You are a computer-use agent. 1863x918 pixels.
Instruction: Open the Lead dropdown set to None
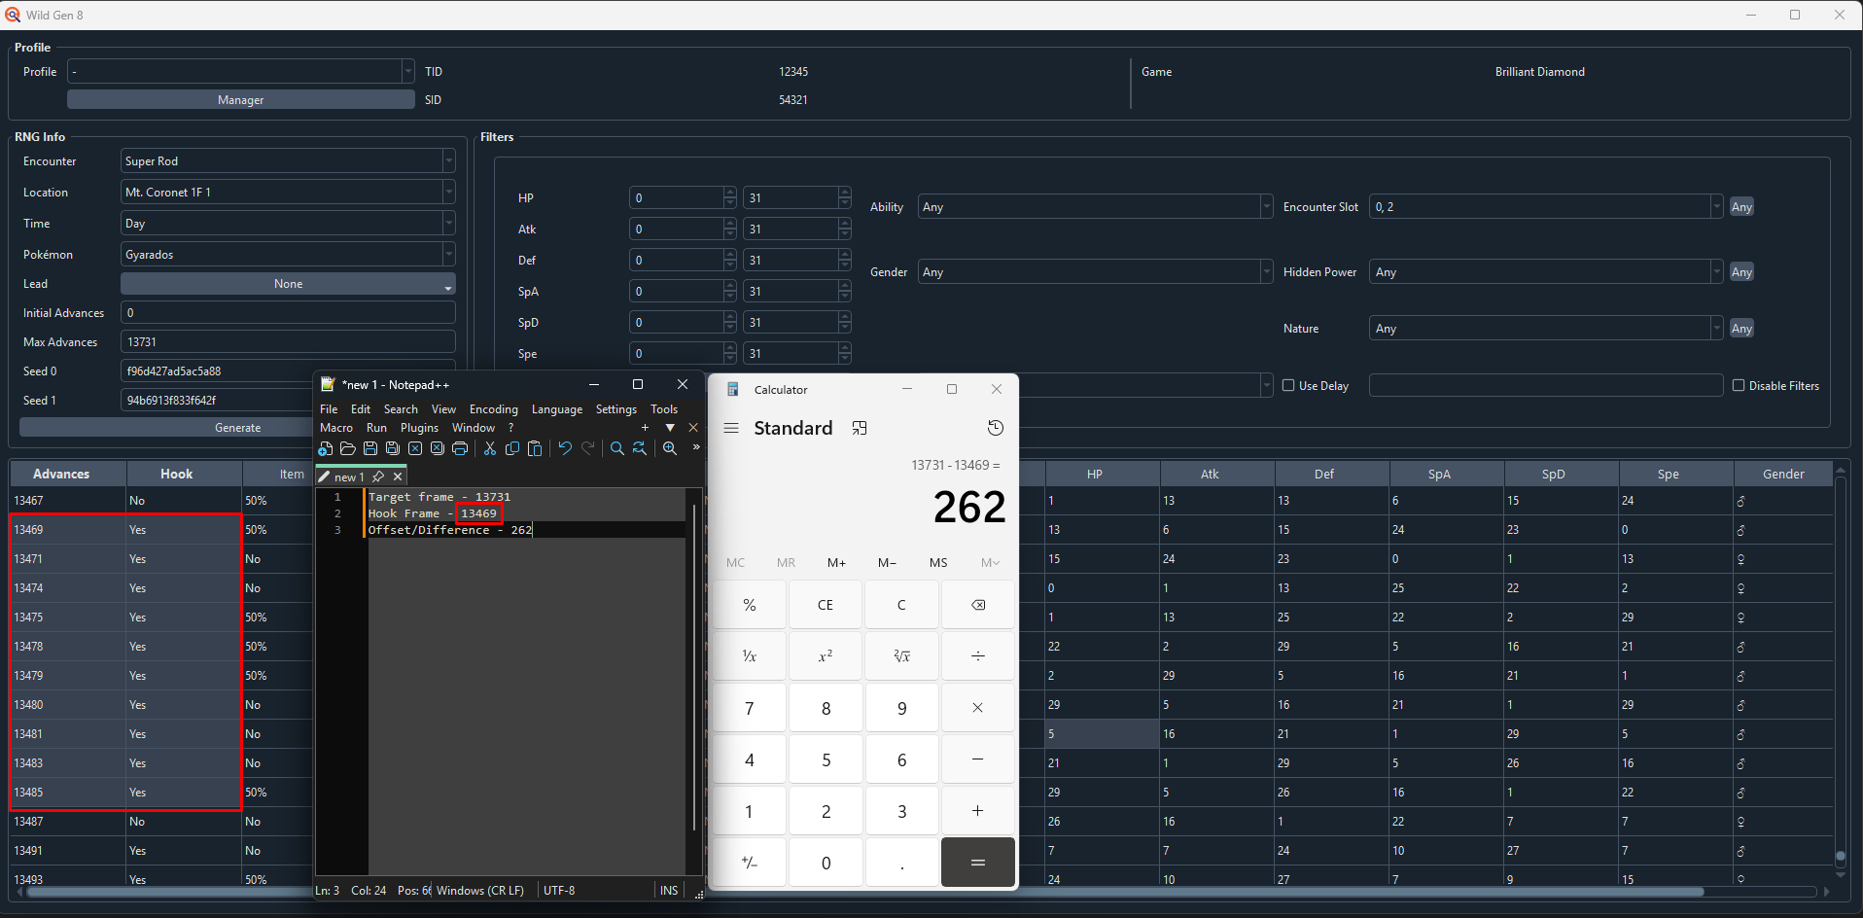click(288, 284)
